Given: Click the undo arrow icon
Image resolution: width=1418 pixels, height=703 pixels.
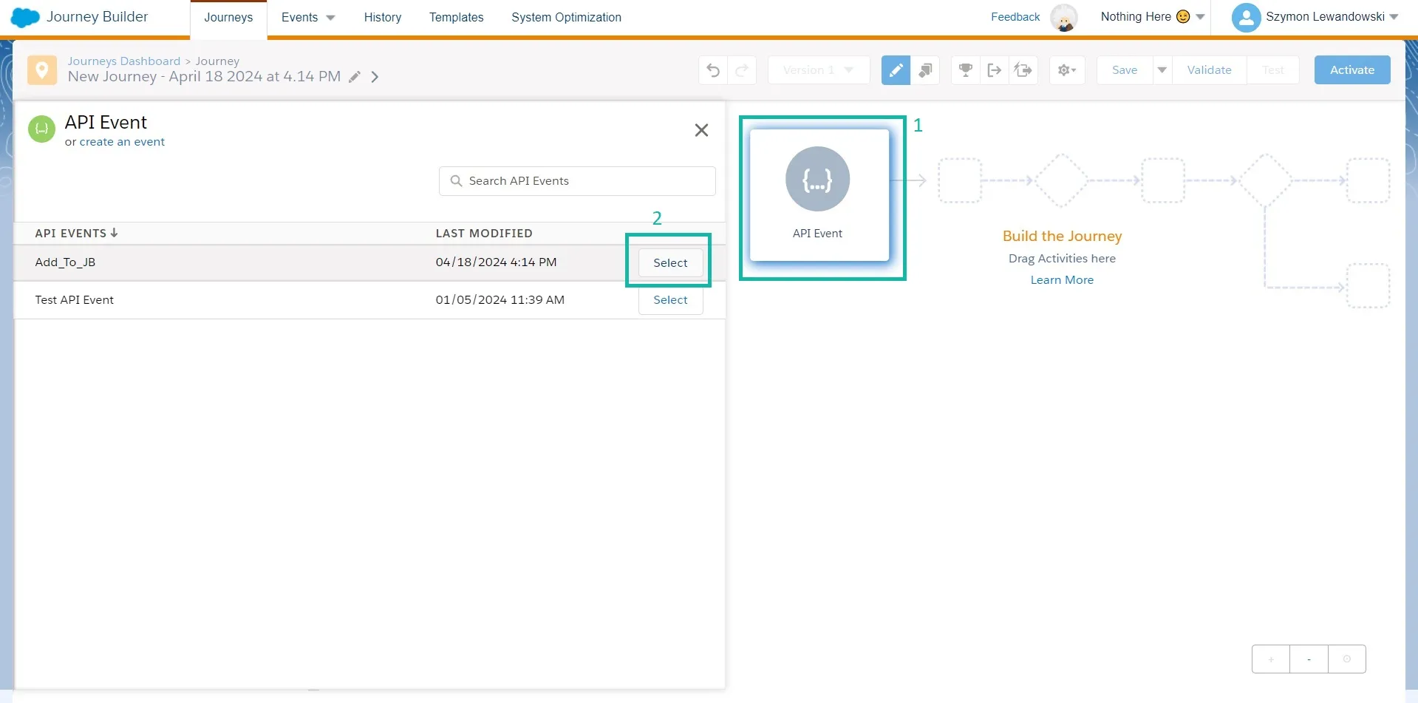Looking at the screenshot, I should coord(712,69).
